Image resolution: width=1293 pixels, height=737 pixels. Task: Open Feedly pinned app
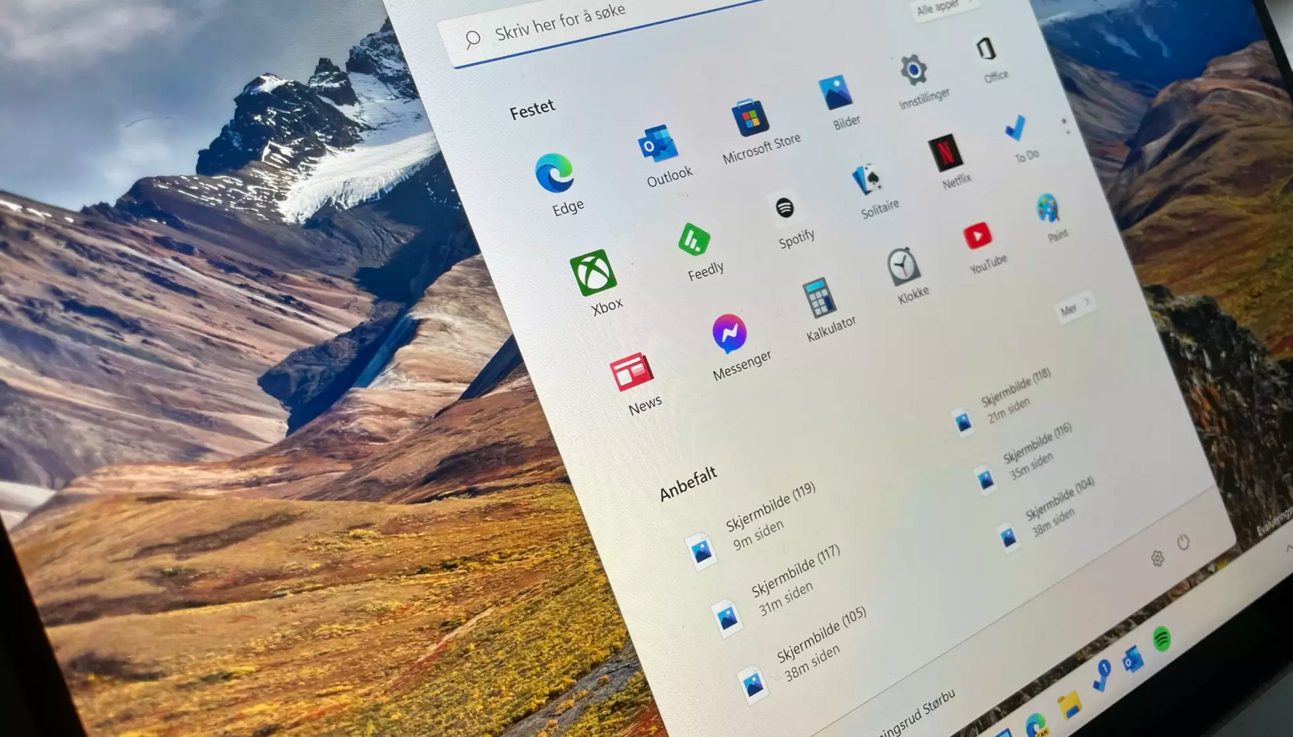[694, 240]
